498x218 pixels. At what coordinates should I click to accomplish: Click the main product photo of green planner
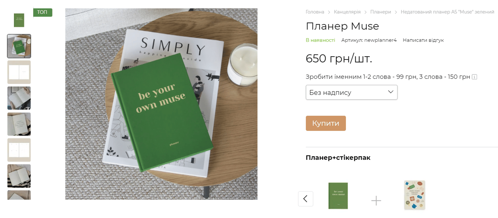click(x=162, y=104)
